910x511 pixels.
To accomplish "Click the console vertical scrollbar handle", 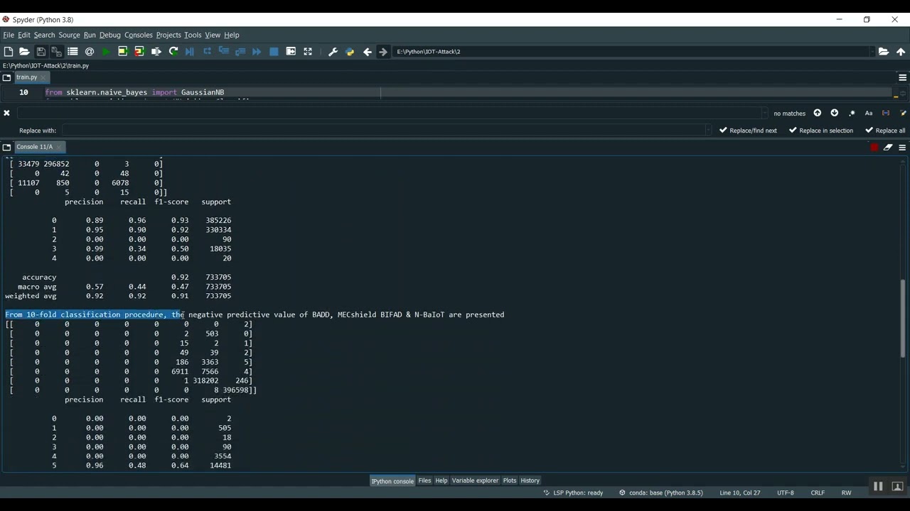I will click(x=904, y=317).
